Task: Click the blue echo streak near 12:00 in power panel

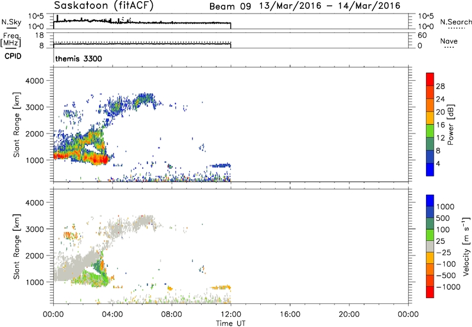Action: [x=220, y=165]
